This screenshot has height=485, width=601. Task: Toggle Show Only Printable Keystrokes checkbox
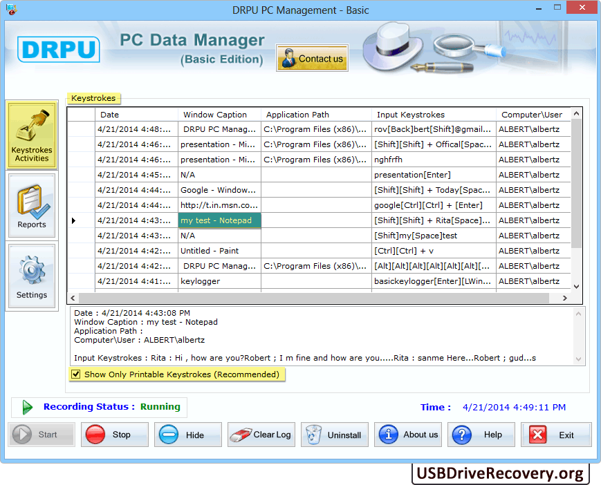coord(76,374)
